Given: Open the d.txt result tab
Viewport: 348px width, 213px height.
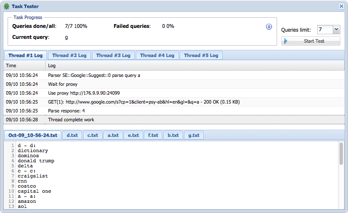Looking at the screenshot, I should (72, 135).
